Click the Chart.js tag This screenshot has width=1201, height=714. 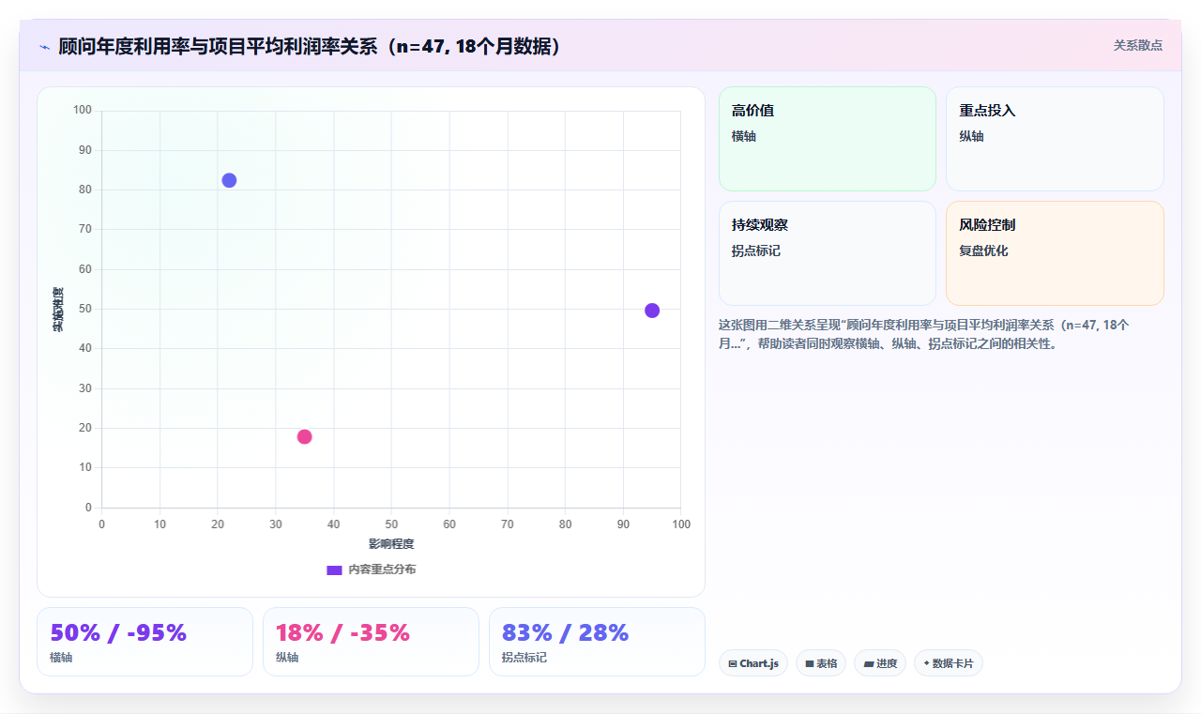pyautogui.click(x=753, y=663)
